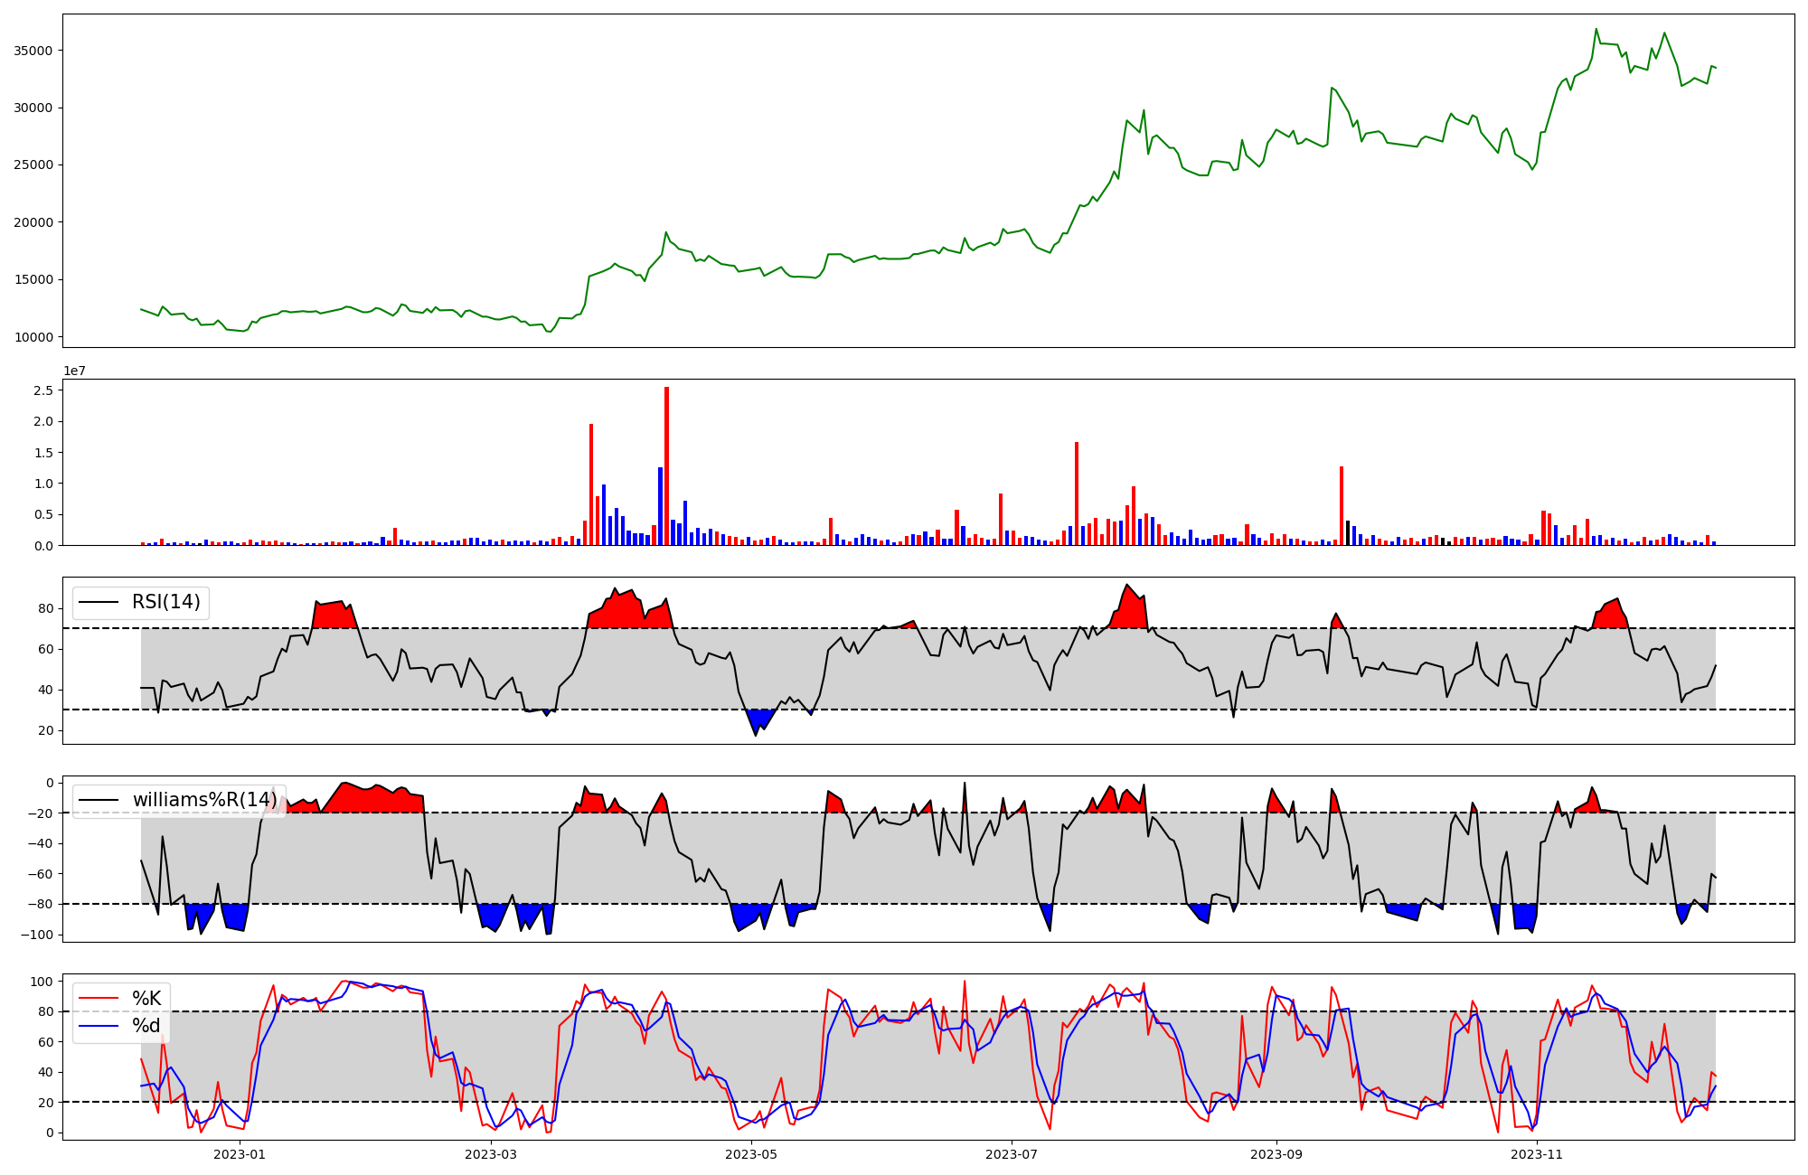Screen dimensions: 1808x1175
Task: Click the 100 tick on the stochastic axis
Action: [x=42, y=982]
